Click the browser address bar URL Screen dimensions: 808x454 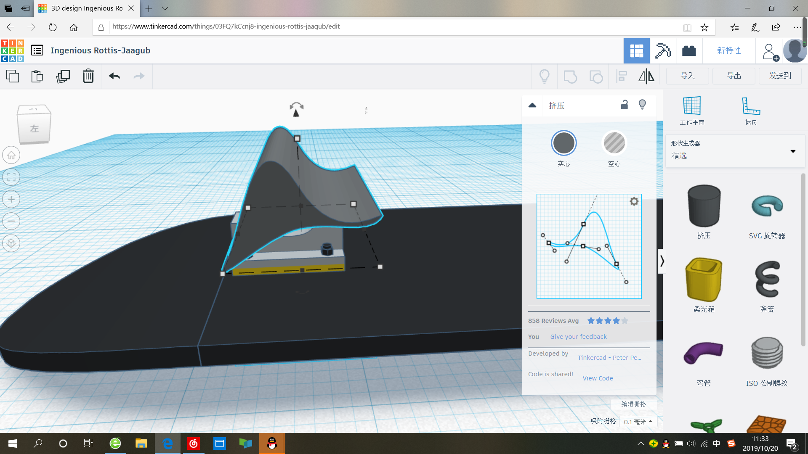pyautogui.click(x=226, y=26)
